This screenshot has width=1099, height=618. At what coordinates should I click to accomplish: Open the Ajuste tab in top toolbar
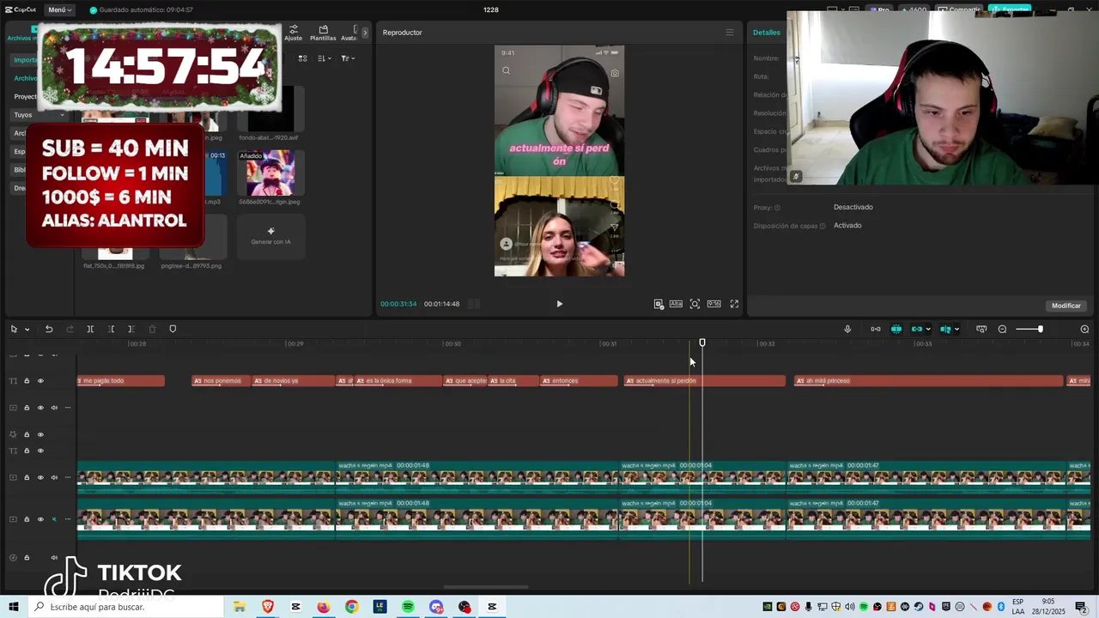coord(294,33)
